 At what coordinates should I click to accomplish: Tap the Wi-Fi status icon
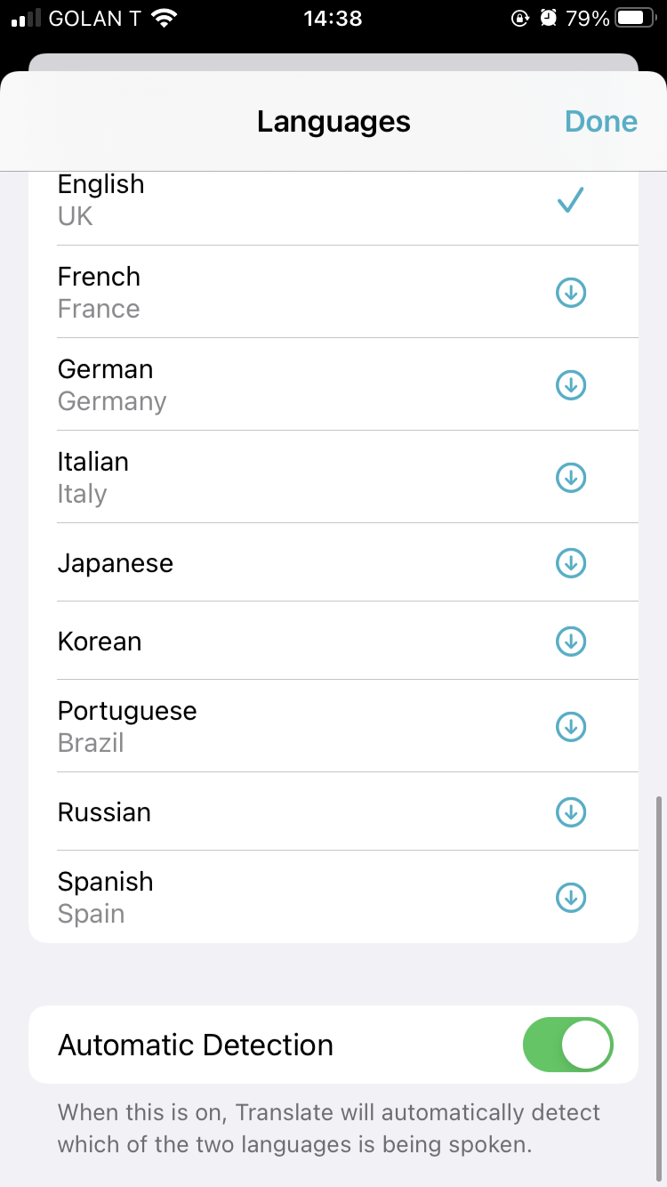[164, 18]
